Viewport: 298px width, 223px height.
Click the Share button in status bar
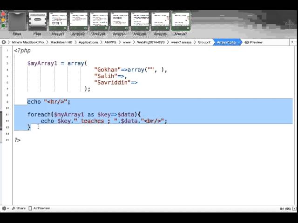(x=19, y=209)
